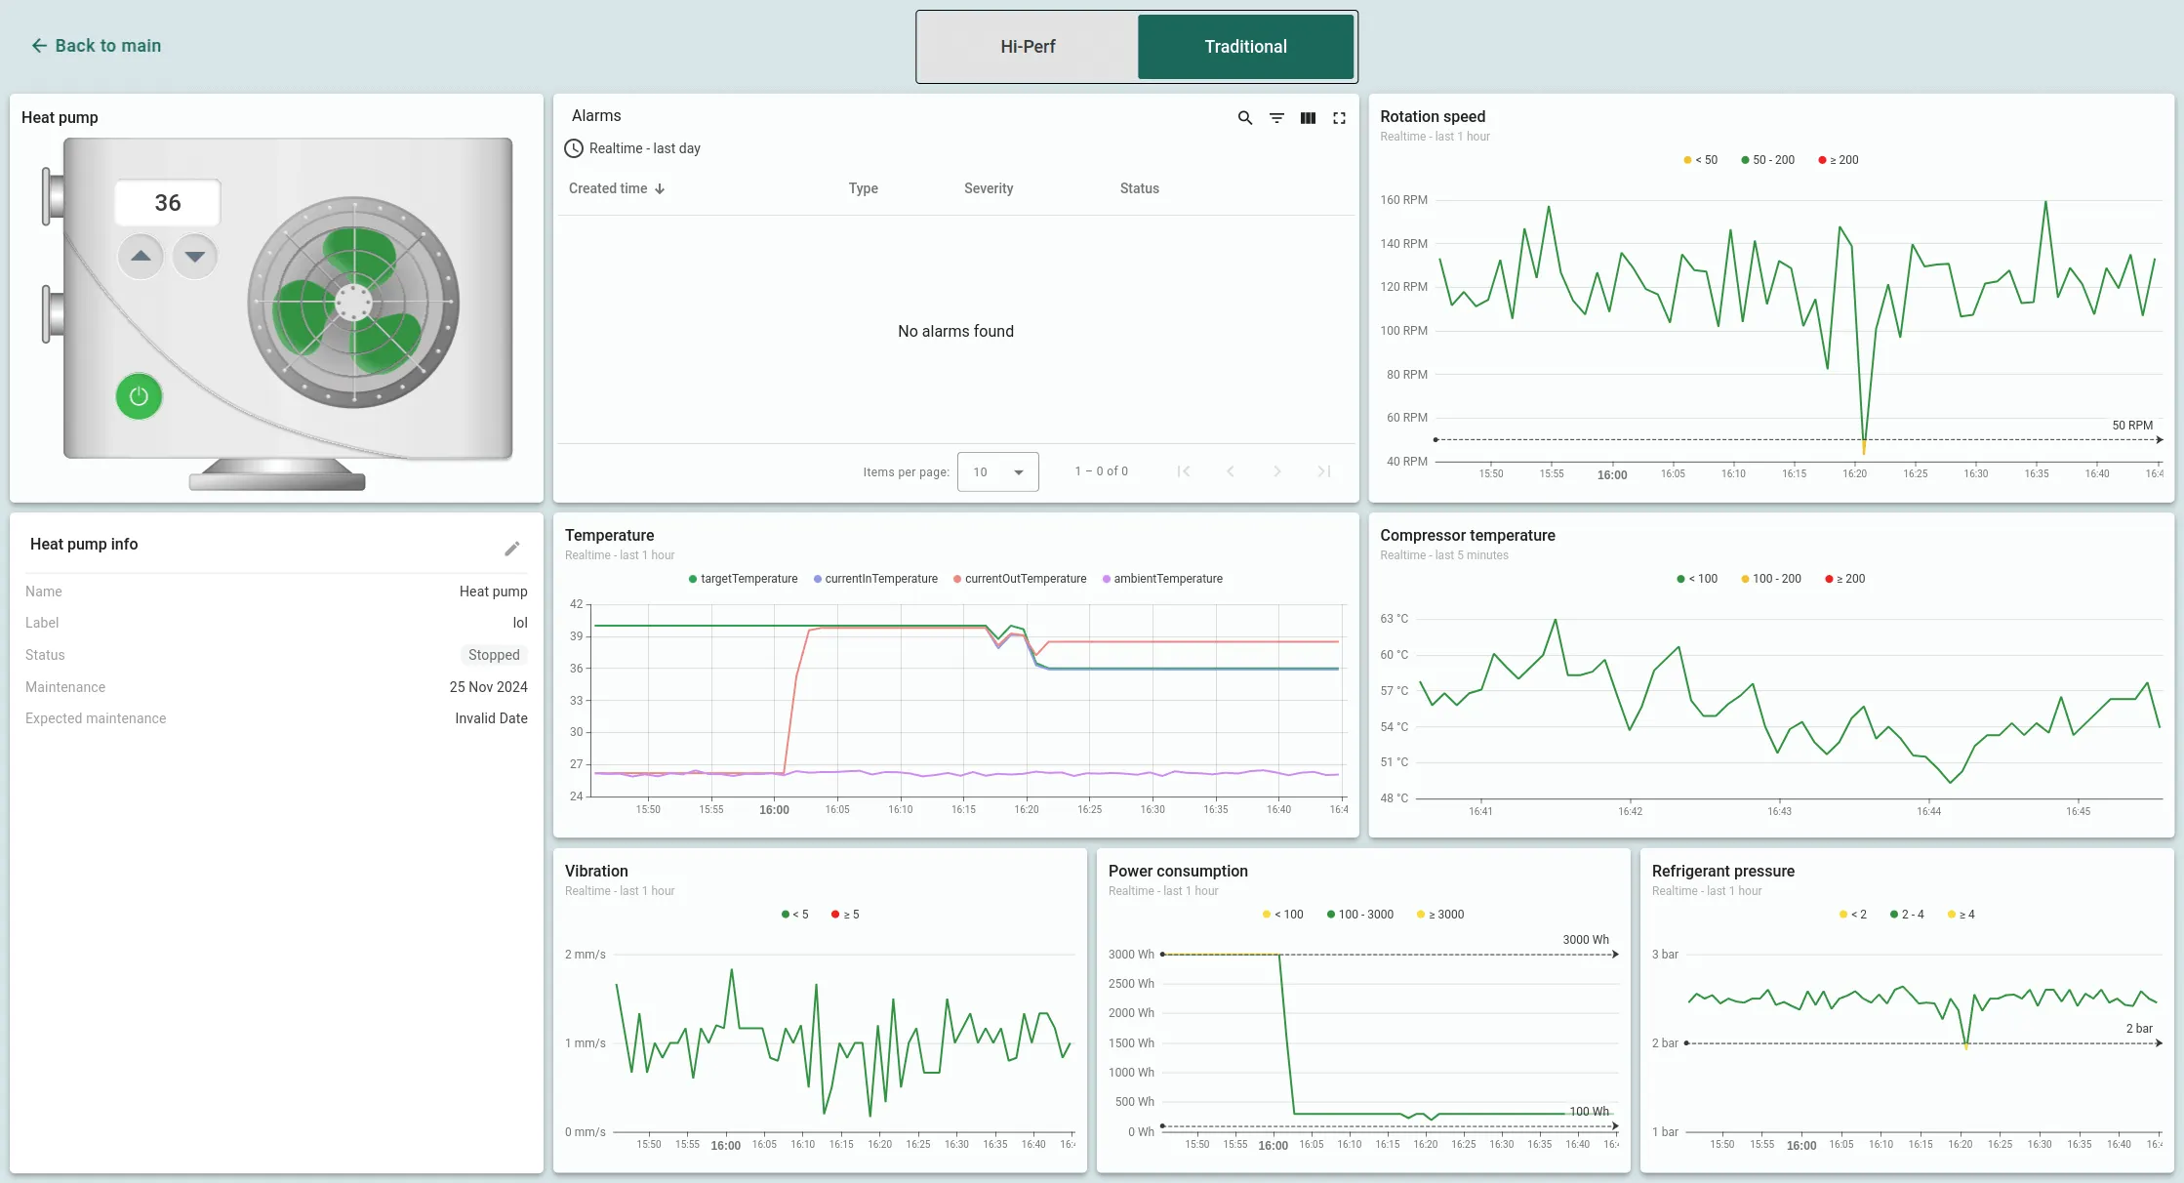Click the alarms search icon

pyautogui.click(x=1244, y=118)
